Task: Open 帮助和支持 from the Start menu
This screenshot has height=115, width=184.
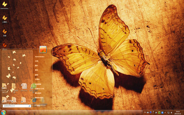Action: point(39,98)
